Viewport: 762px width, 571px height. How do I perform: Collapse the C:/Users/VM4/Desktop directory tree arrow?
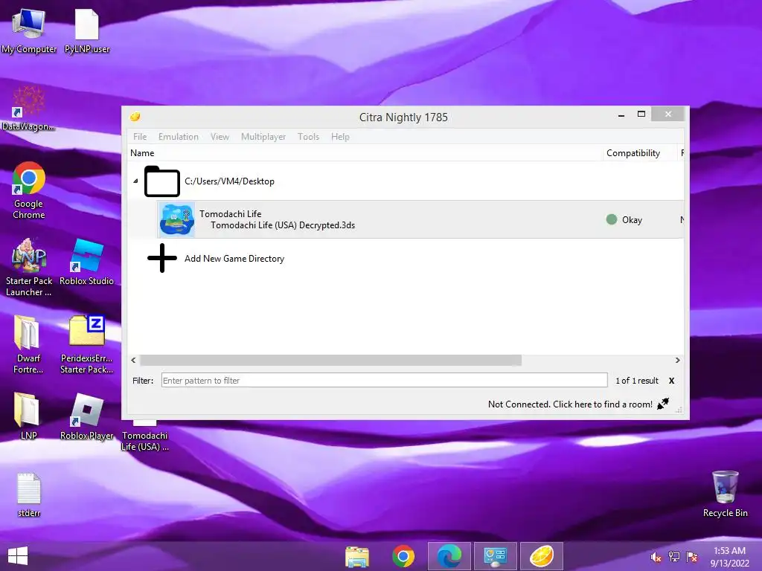pos(135,181)
